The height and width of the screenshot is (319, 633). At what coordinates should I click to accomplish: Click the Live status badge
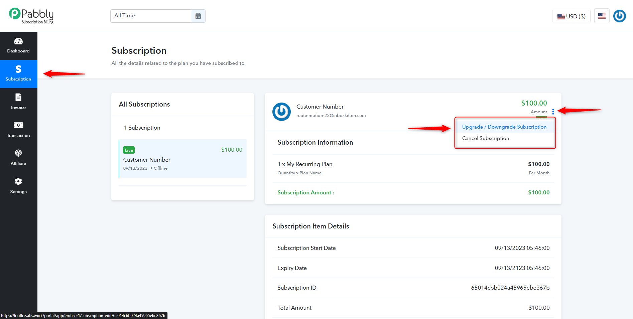129,150
